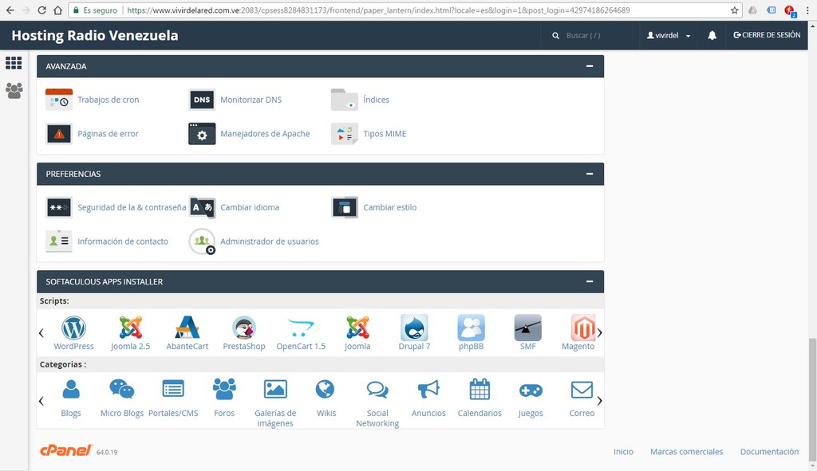Open the Seguridad de la contraseña icon

tap(59, 207)
